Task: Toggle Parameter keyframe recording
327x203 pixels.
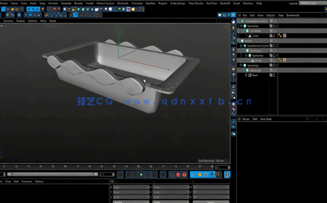Action: click(x=212, y=175)
